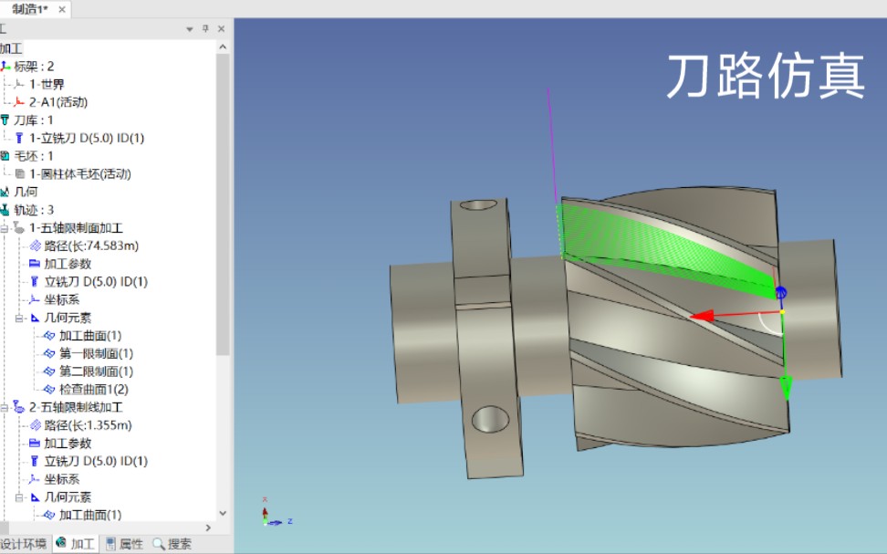Click the view axis indicator in viewport
This screenshot has height=554, width=887.
[277, 513]
